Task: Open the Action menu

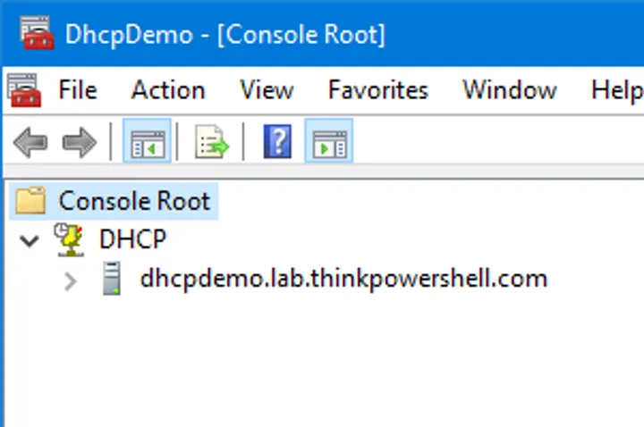Action: point(168,90)
